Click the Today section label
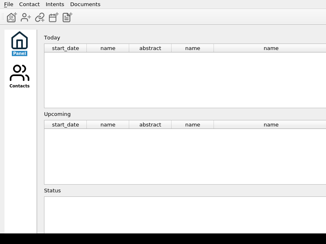This screenshot has height=244, width=326. [x=52, y=37]
